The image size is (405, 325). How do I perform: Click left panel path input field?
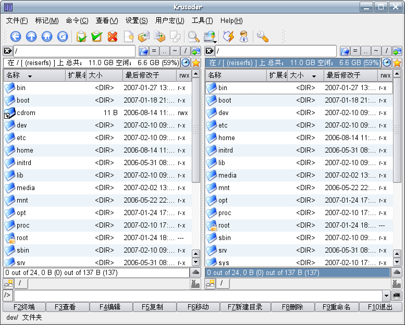click(74, 51)
